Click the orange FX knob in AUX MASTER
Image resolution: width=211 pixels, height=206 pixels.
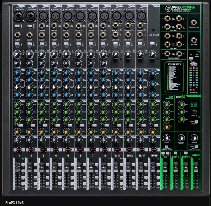tap(166, 127)
